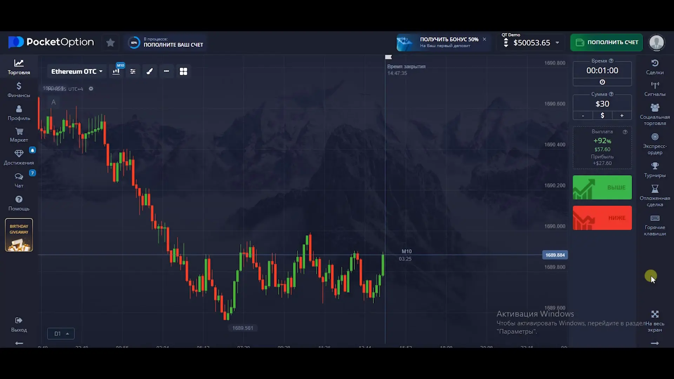Expand the QT Demo balance dropdown
This screenshot has width=674, height=379.
click(557, 43)
